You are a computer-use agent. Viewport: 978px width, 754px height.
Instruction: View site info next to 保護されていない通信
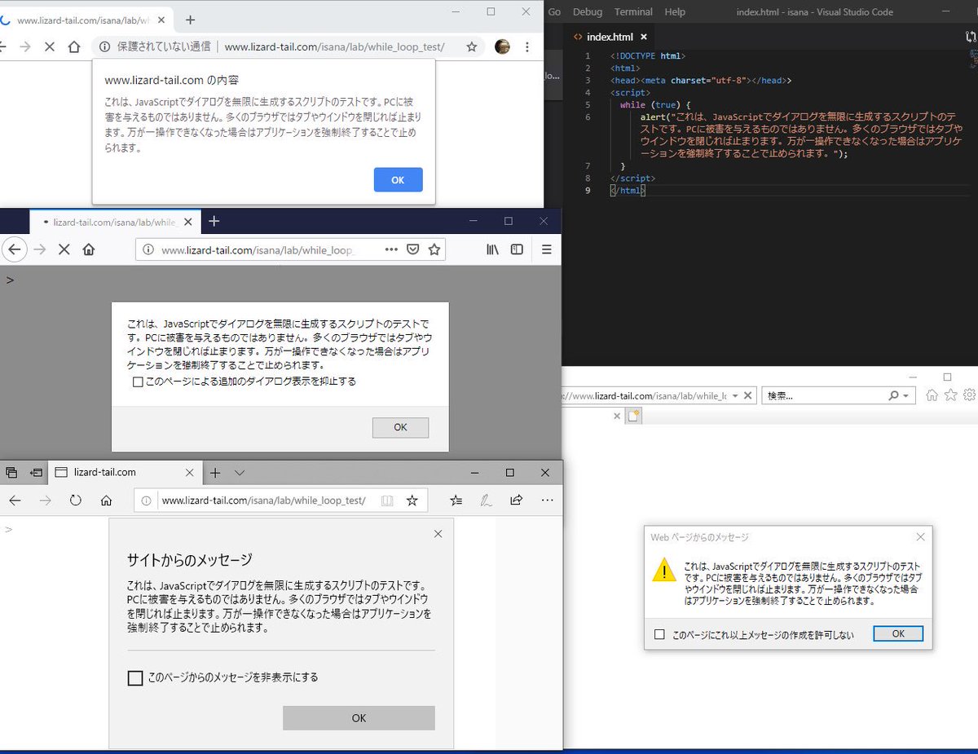[x=105, y=47]
